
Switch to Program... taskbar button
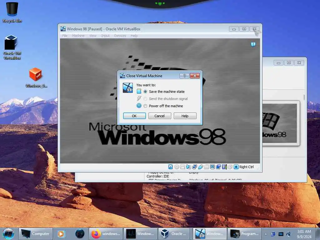(x=244, y=234)
